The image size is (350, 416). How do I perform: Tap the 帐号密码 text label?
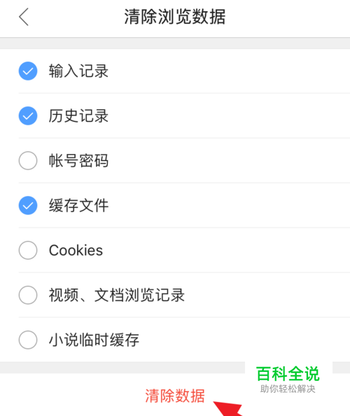click(x=78, y=161)
